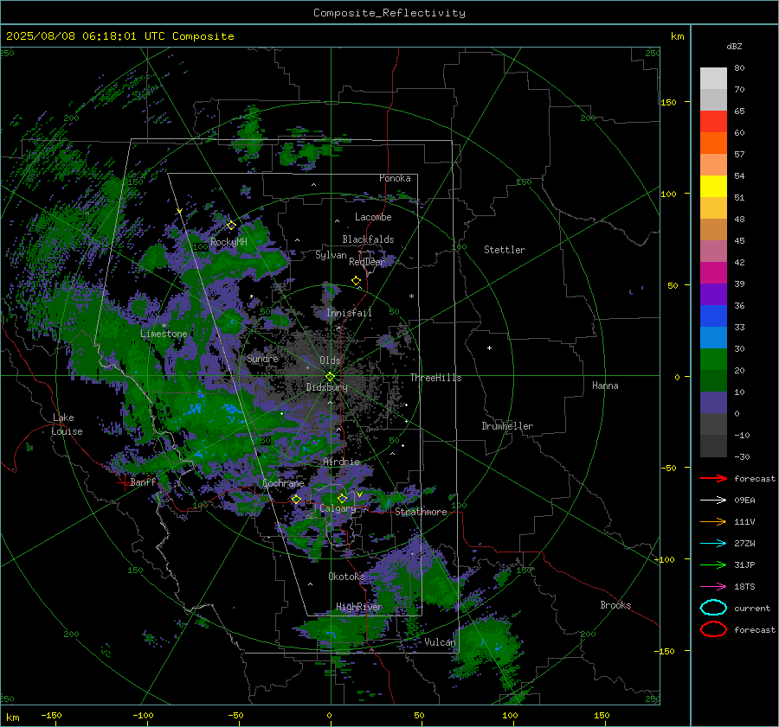Click the yellow 51-54 dBZ color band
Screen dimensions: 779x727
713,186
